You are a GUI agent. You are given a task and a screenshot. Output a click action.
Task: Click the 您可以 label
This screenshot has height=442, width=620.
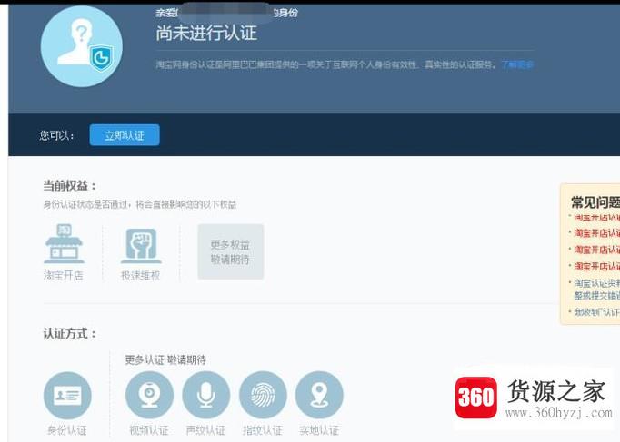point(56,135)
